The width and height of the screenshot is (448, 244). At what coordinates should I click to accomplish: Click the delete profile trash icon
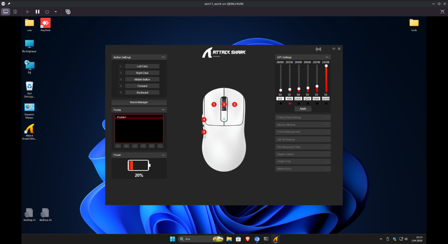pyautogui.click(x=126, y=146)
